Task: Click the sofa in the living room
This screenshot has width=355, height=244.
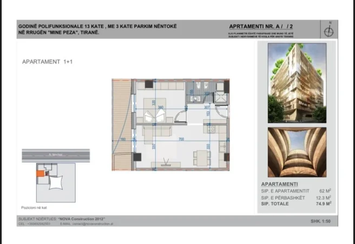Action: tap(156, 134)
